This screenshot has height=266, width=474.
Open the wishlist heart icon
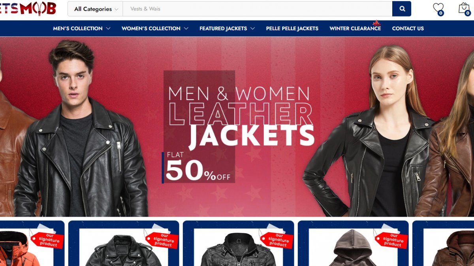point(438,9)
